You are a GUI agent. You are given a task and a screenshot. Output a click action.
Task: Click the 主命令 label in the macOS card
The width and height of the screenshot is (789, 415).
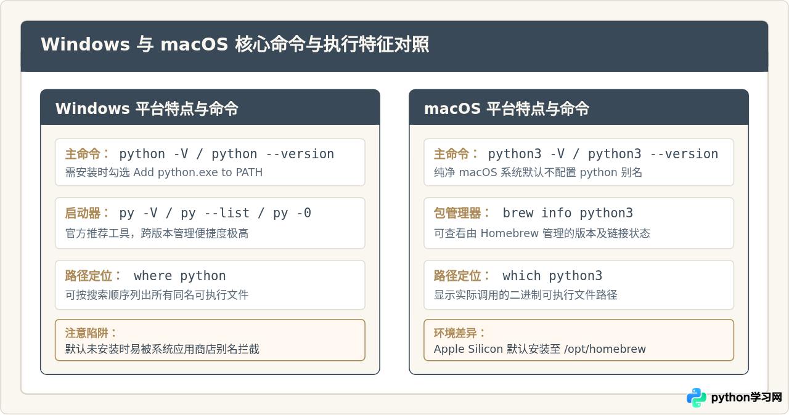456,154
